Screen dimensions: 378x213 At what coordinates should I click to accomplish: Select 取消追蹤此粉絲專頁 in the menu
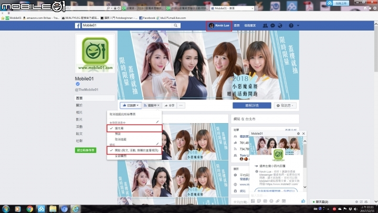122,114
